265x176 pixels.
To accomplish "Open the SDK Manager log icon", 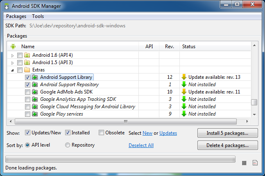I will pos(255,163).
